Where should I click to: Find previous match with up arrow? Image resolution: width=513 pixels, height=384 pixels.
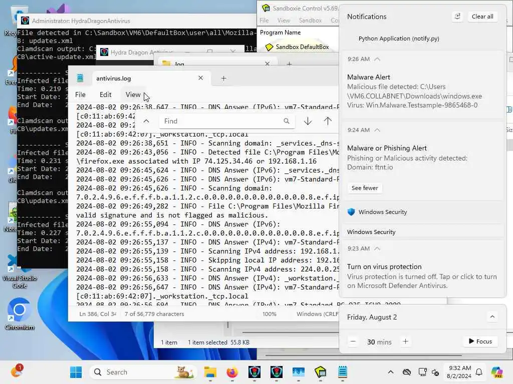(328, 121)
